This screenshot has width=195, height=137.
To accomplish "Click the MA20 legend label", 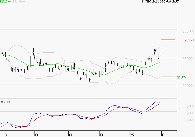I will tap(4, 2).
